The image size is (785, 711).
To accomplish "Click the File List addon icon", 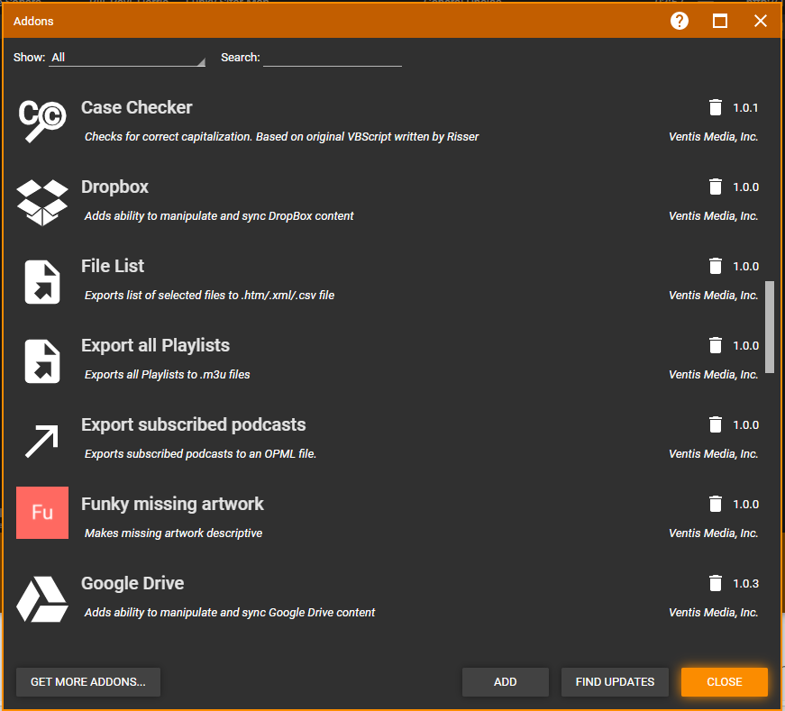I will coord(41,282).
